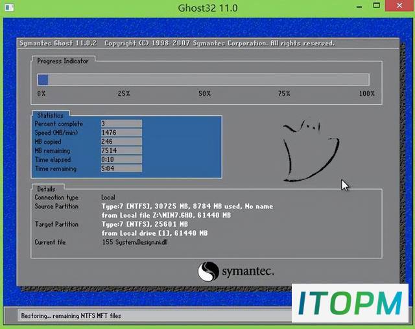Click the 'Progress Indicator' group label
415x329 pixels.
[63, 61]
